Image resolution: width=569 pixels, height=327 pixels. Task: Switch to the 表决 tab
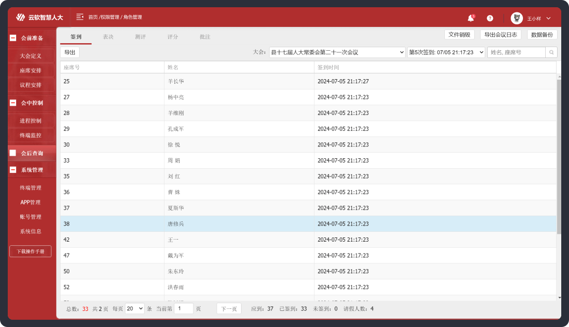(x=108, y=37)
